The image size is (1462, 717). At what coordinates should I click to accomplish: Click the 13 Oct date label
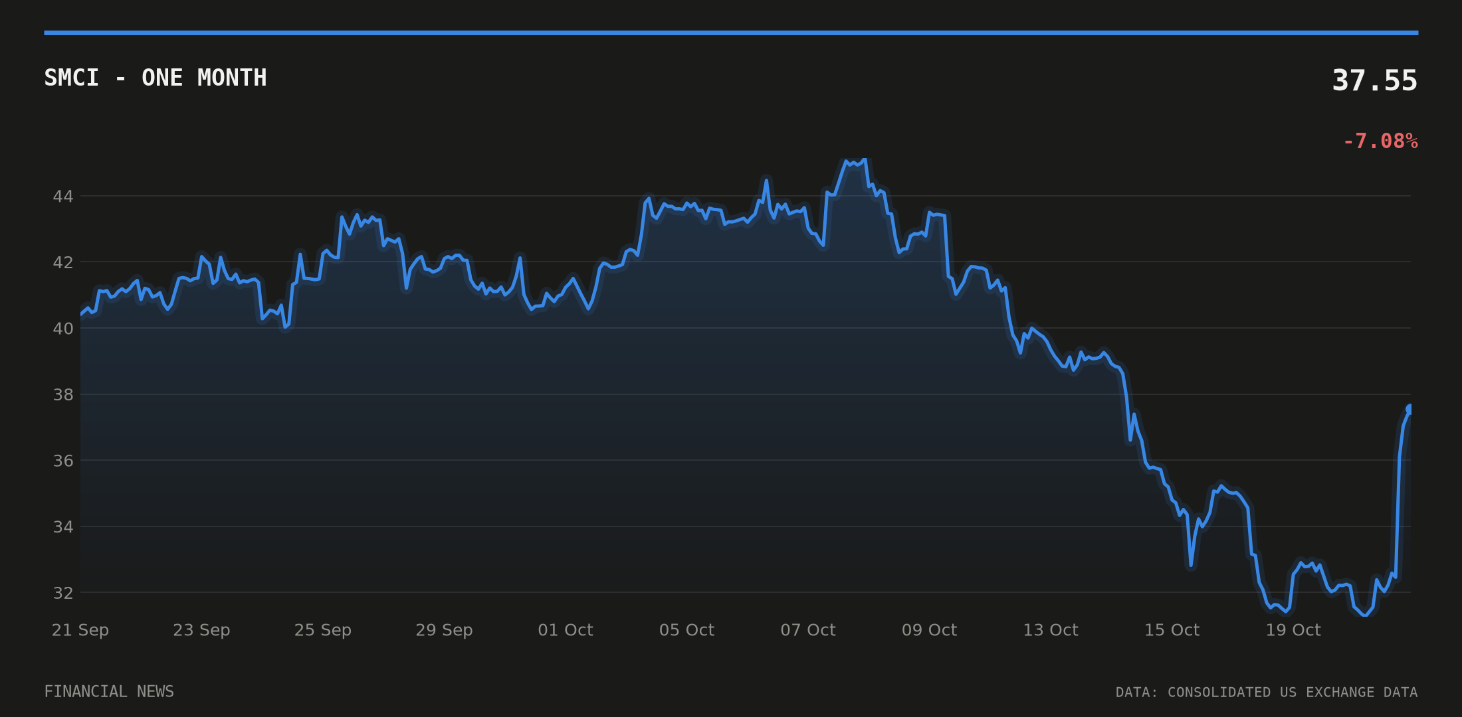pos(1051,630)
